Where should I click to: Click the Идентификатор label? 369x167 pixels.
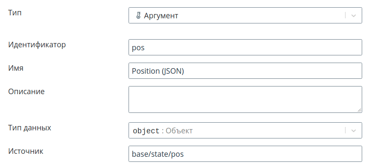(37, 45)
